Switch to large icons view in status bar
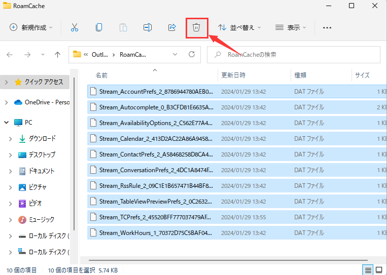 tap(379, 269)
